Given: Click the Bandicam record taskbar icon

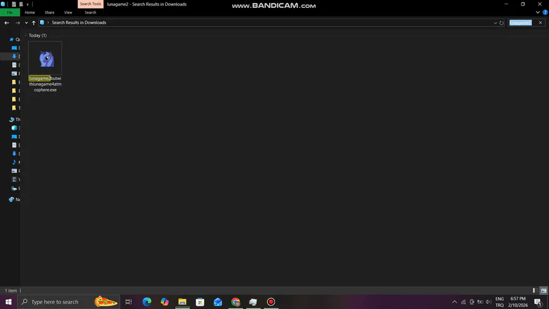Looking at the screenshot, I should 271,302.
